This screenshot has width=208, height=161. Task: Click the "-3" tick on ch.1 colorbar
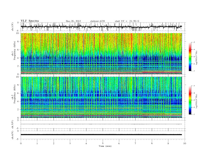pyautogui.click(x=194, y=42)
